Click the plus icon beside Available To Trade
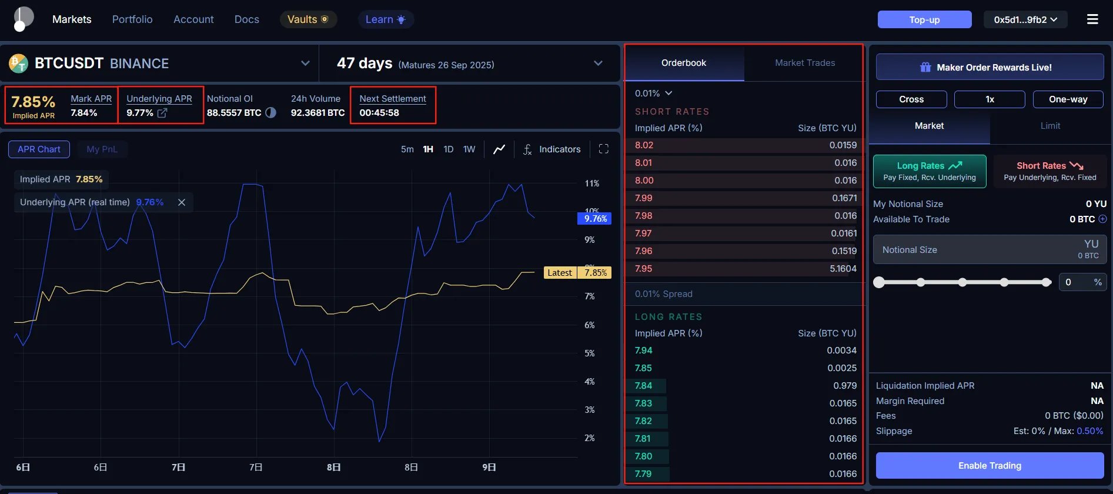This screenshot has height=494, width=1113. [x=1102, y=219]
